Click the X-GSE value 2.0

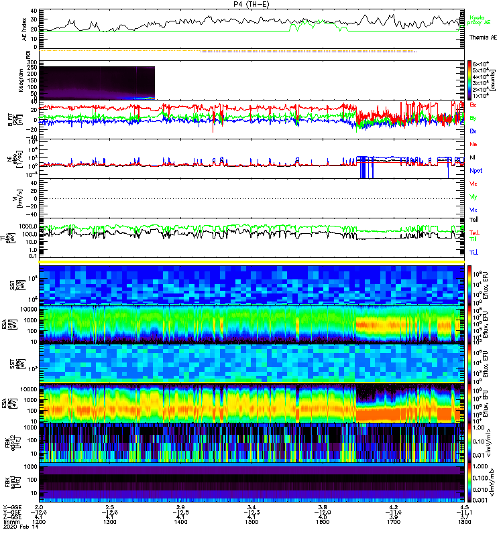(x=39, y=507)
